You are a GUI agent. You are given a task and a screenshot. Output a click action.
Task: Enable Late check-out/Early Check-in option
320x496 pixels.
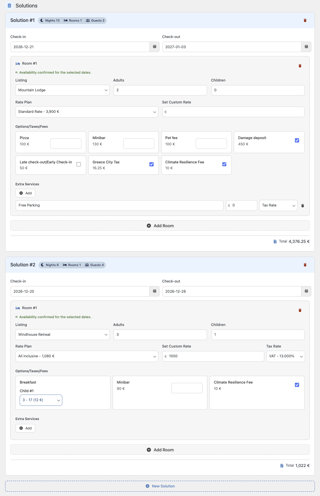click(78, 164)
